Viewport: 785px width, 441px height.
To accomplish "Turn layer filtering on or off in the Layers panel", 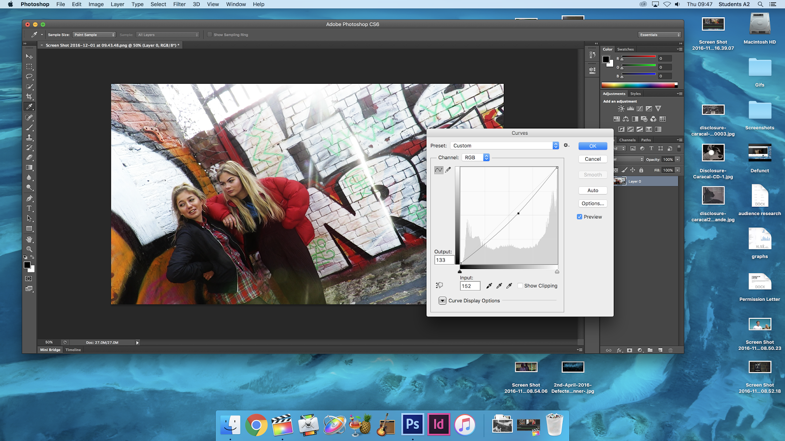I will [679, 148].
